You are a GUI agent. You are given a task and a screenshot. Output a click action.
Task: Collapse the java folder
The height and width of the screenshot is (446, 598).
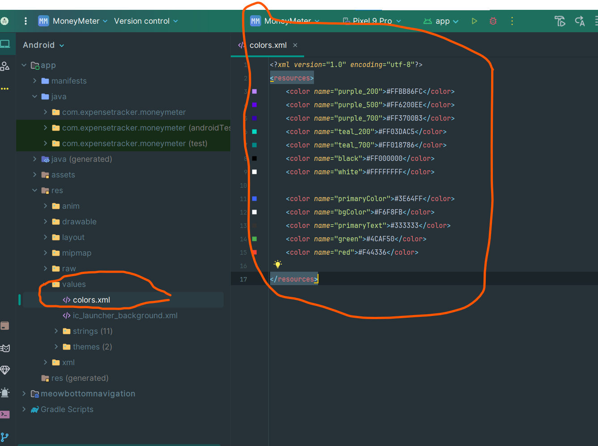coord(35,97)
